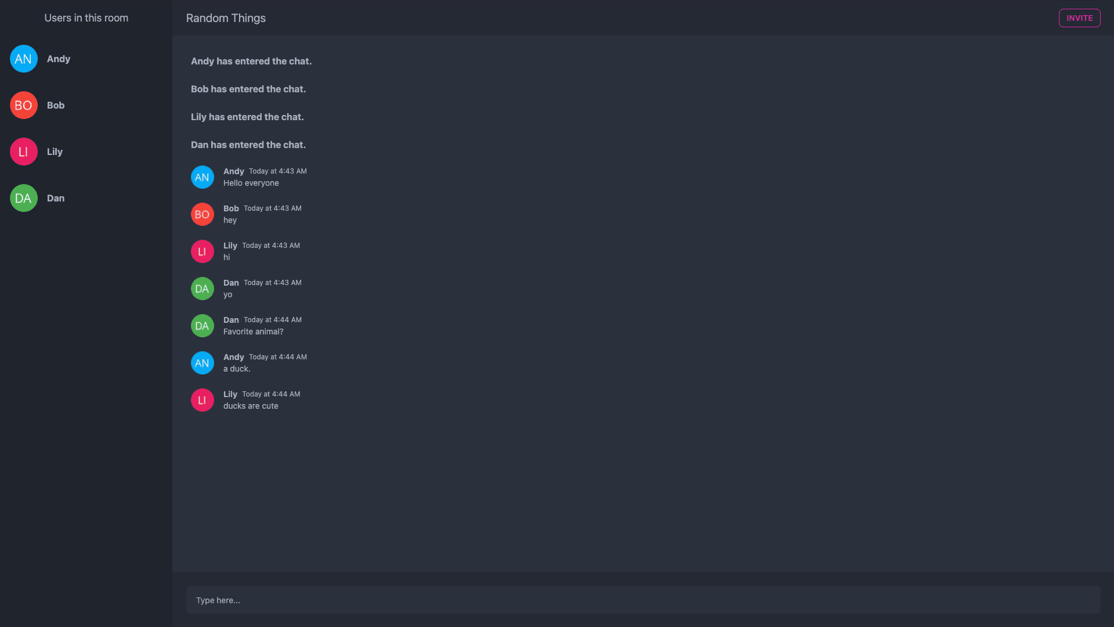Select user name Lily in users list

pyautogui.click(x=55, y=152)
